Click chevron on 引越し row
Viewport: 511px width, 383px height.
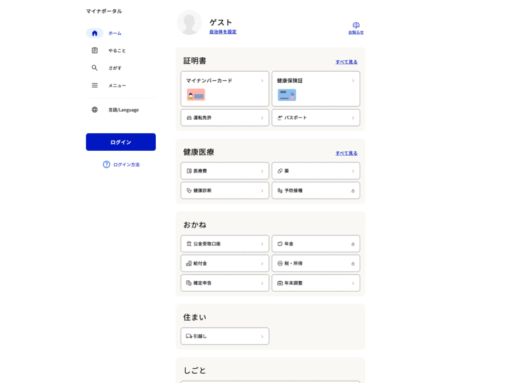[262, 336]
